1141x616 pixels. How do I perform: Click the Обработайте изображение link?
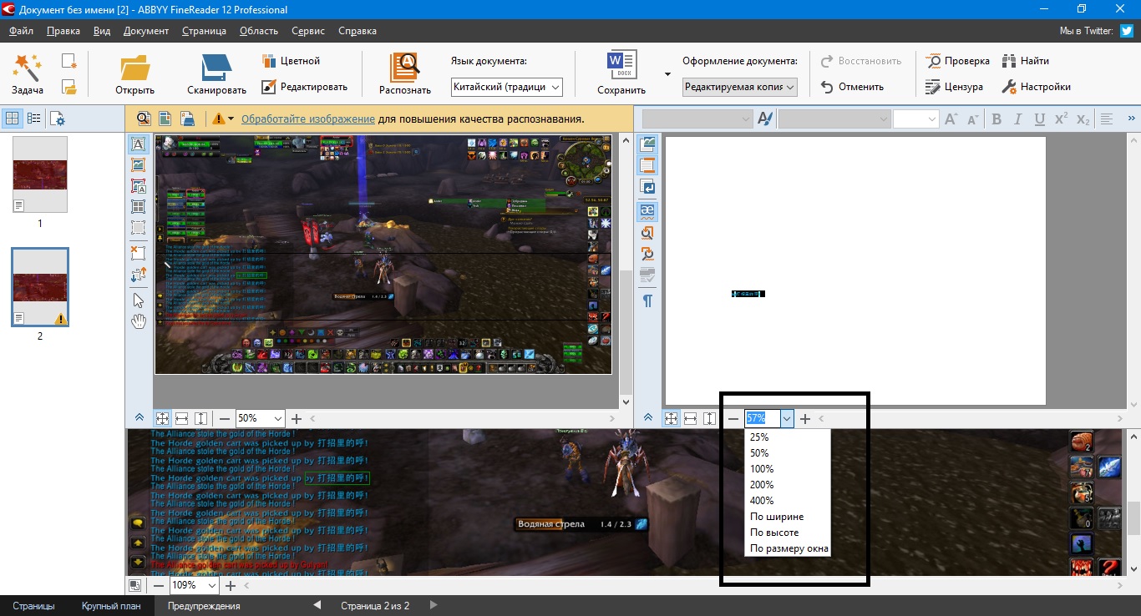(307, 119)
